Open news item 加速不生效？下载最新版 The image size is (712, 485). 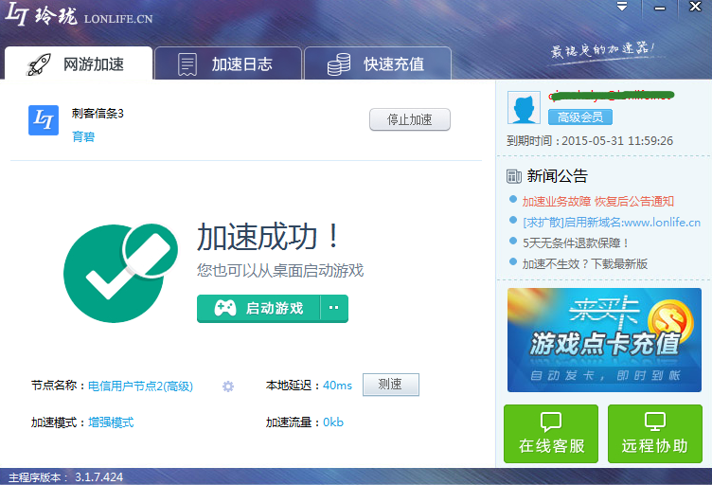[585, 264]
